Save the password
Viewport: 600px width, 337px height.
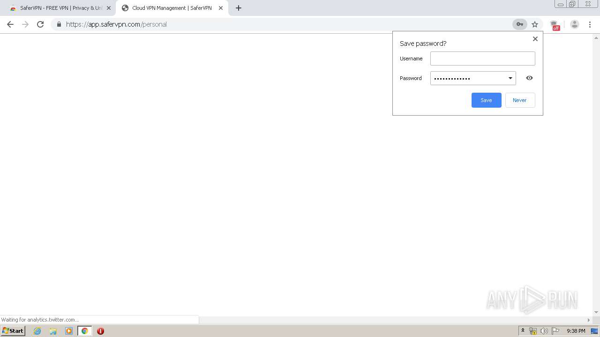coord(487,100)
